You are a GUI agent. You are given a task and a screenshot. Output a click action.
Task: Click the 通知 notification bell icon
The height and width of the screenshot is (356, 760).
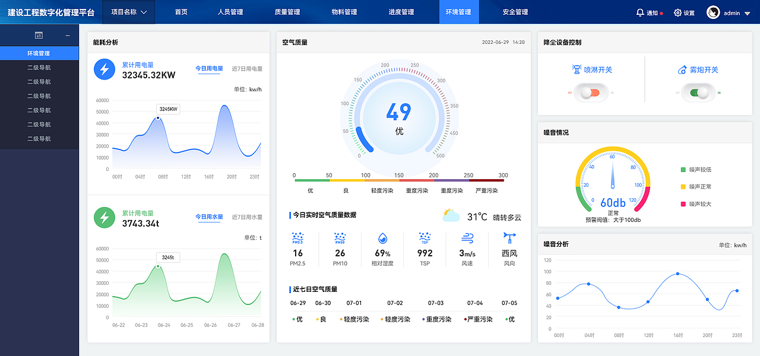click(x=639, y=12)
